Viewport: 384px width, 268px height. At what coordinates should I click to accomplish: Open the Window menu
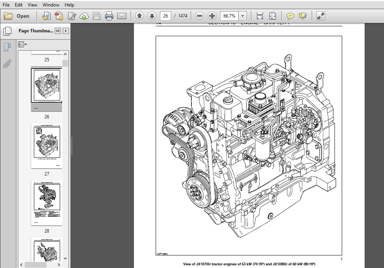51,5
